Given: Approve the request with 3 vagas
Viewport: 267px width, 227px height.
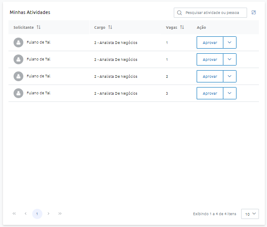Looking at the screenshot, I should [x=210, y=93].
